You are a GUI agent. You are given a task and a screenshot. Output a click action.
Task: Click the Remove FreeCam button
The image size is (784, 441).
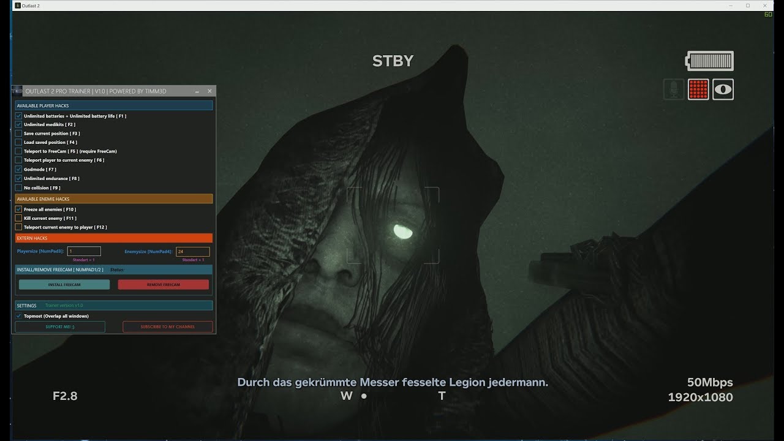coord(164,285)
